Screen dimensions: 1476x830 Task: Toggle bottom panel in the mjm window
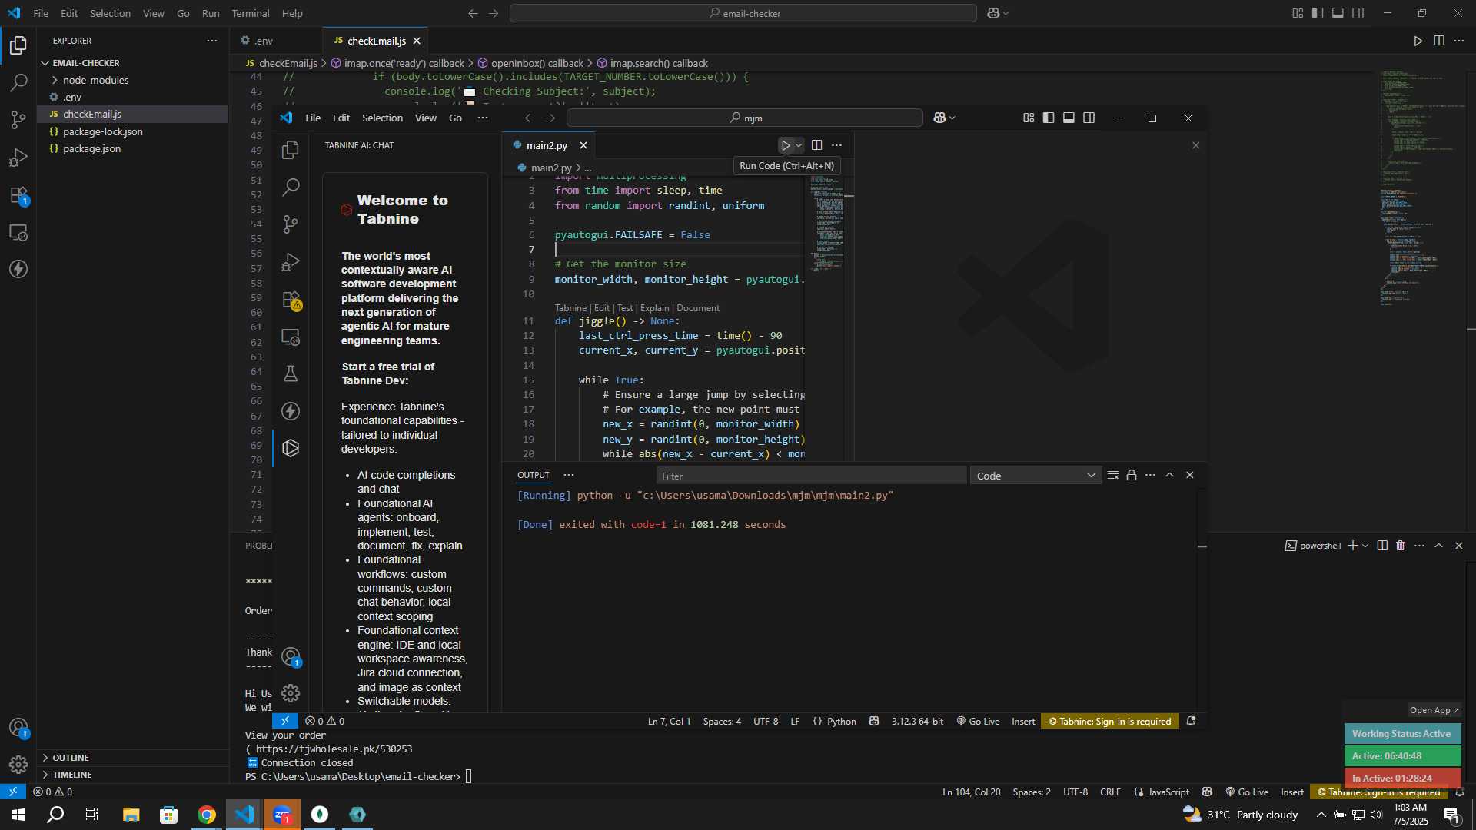pos(1069,118)
